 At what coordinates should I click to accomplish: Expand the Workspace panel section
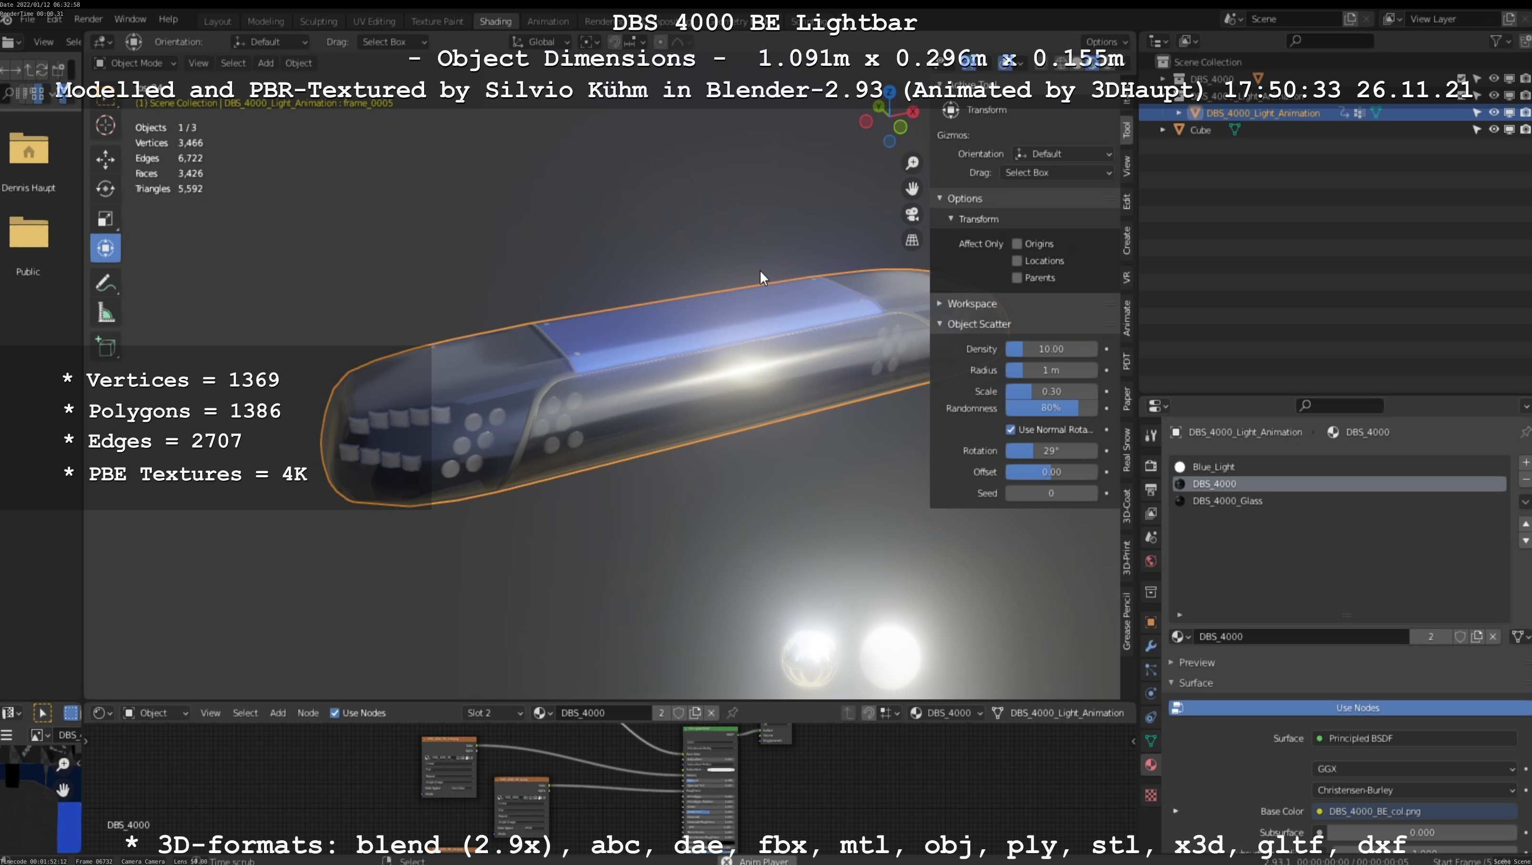point(972,304)
